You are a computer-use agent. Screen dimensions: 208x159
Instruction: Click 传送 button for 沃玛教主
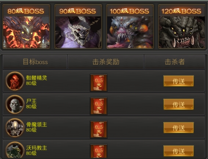click(x=178, y=151)
